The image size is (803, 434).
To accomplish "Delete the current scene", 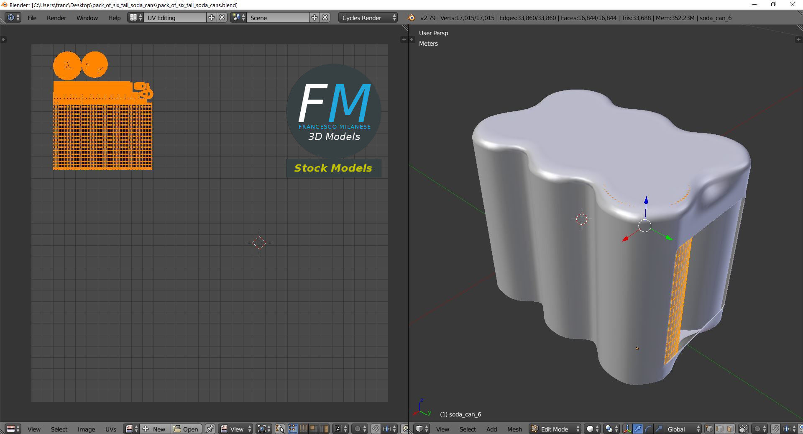I will tap(325, 18).
